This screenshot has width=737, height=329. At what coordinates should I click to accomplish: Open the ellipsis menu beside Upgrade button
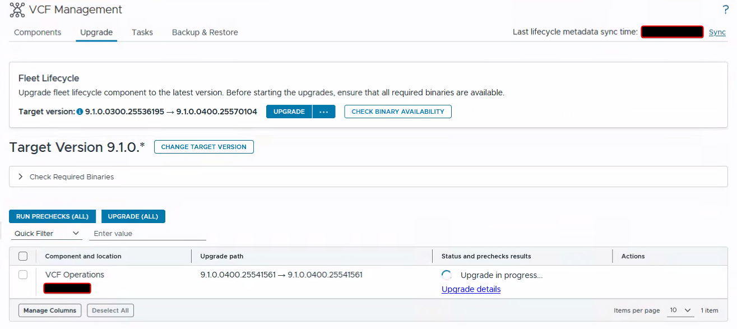(324, 112)
